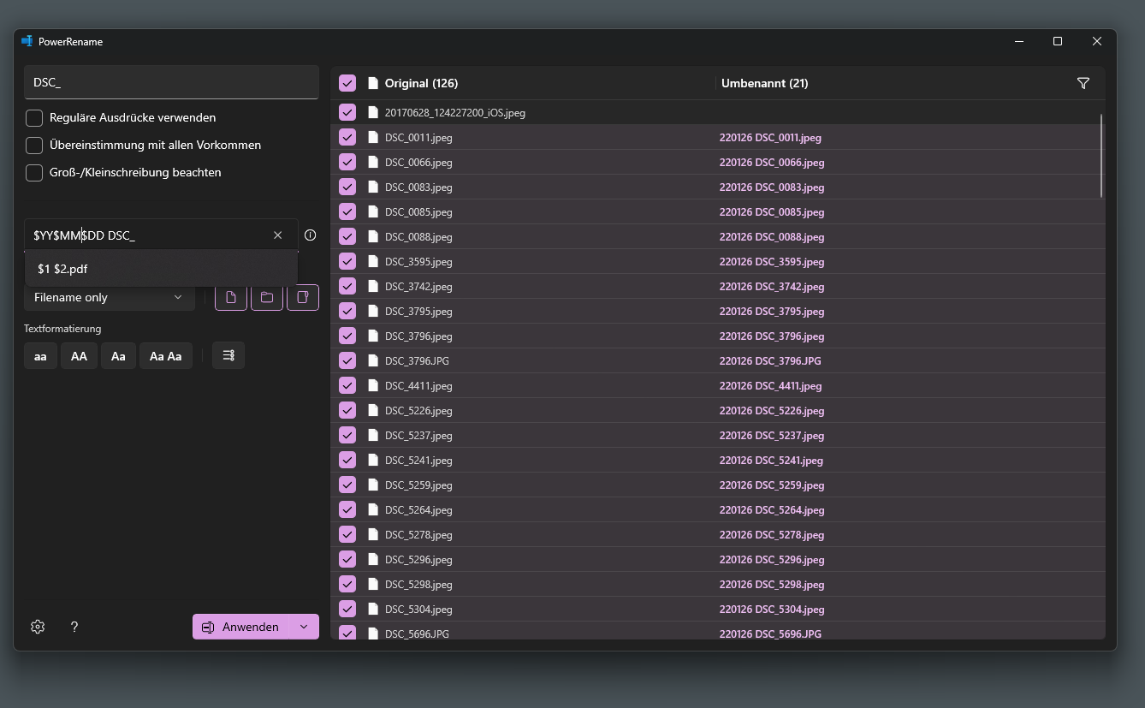Select row DSC_5296.jpeg
The image size is (1145, 708).
click(x=717, y=559)
